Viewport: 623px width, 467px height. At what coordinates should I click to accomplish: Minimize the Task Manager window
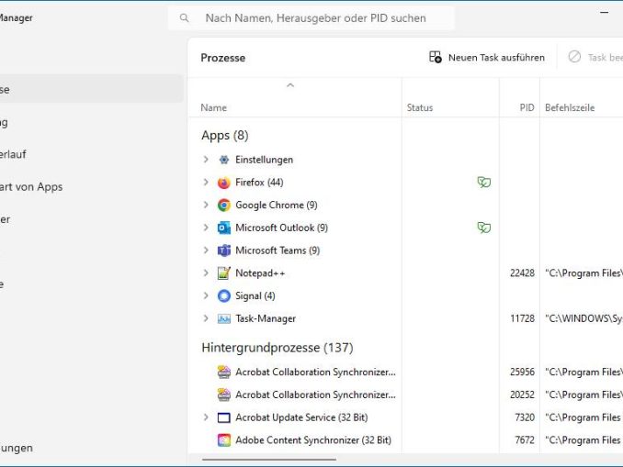coord(604,13)
